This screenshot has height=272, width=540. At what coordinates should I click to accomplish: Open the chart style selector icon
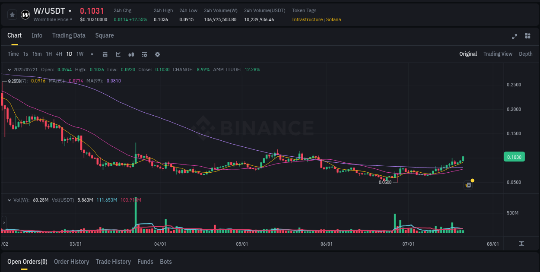click(x=118, y=54)
